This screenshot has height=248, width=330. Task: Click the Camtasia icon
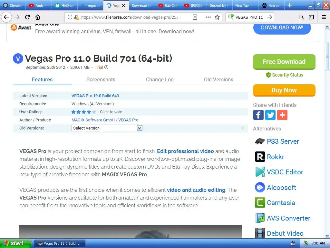[260, 203]
